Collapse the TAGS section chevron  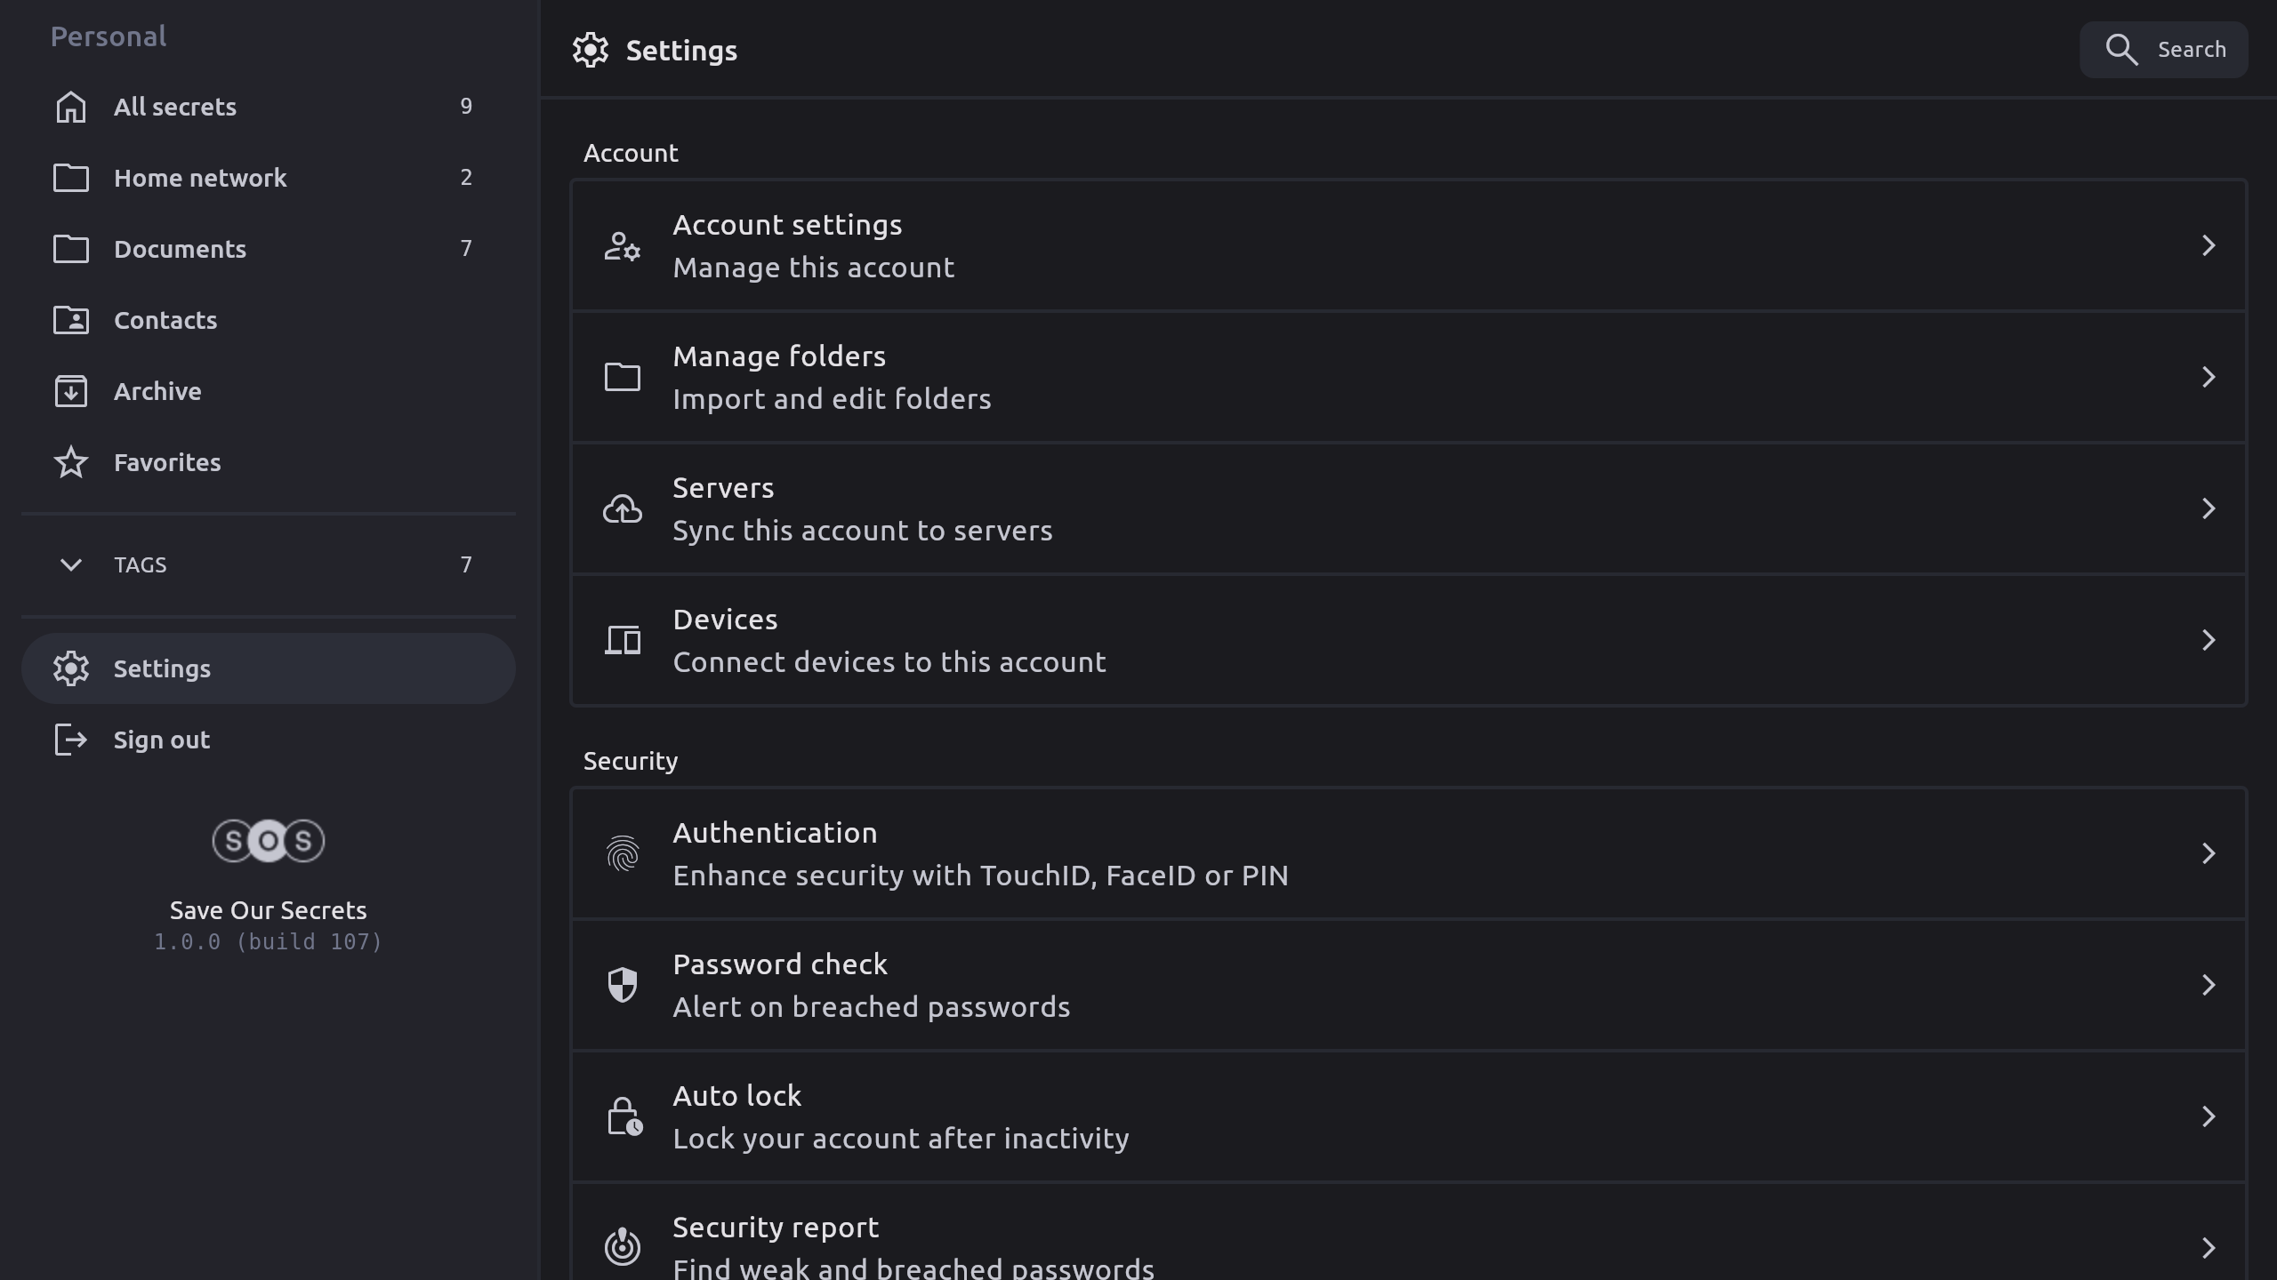71,564
